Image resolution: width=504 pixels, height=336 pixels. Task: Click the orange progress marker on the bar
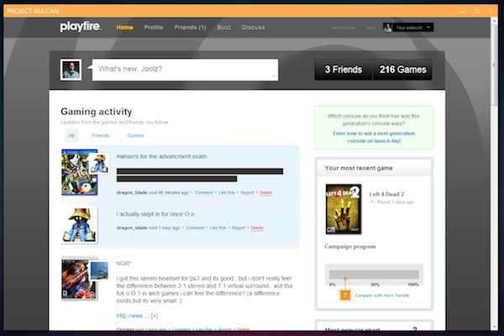click(345, 279)
